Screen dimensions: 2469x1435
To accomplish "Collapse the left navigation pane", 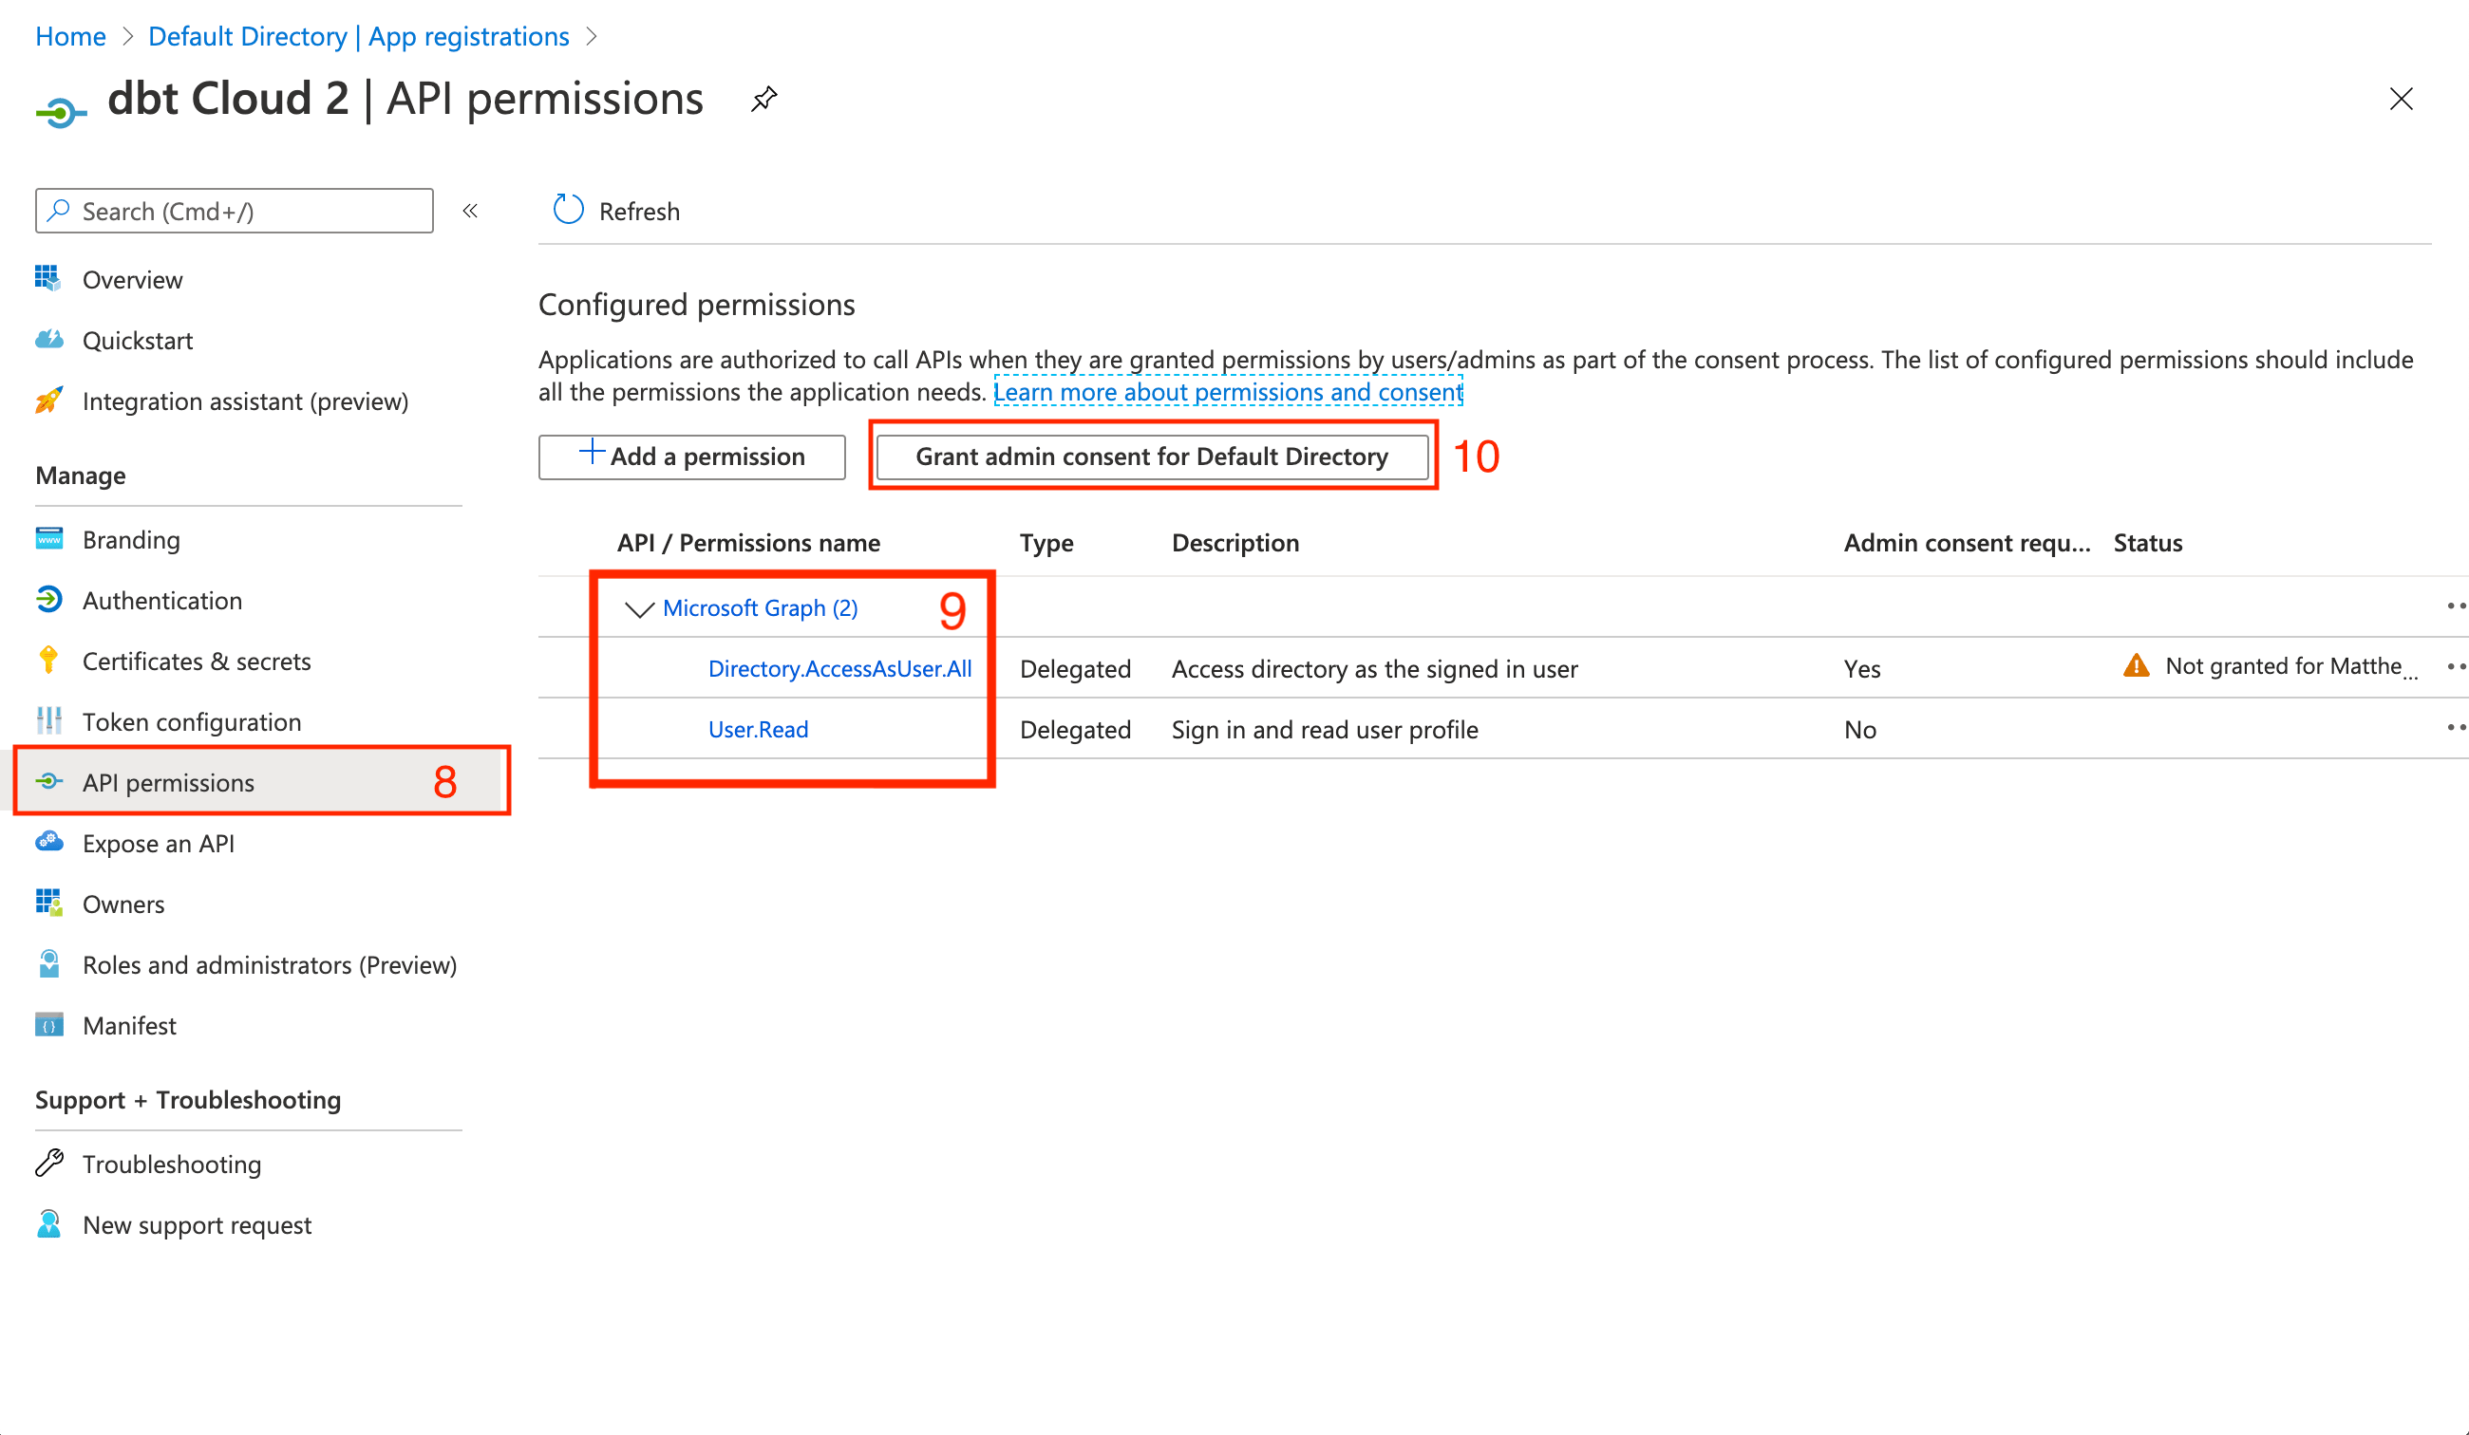I will tap(471, 211).
